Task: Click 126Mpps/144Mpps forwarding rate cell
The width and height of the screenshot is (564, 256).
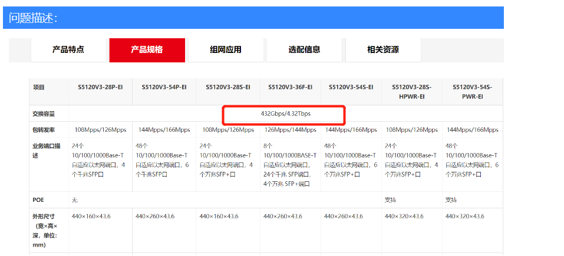Action: point(291,129)
